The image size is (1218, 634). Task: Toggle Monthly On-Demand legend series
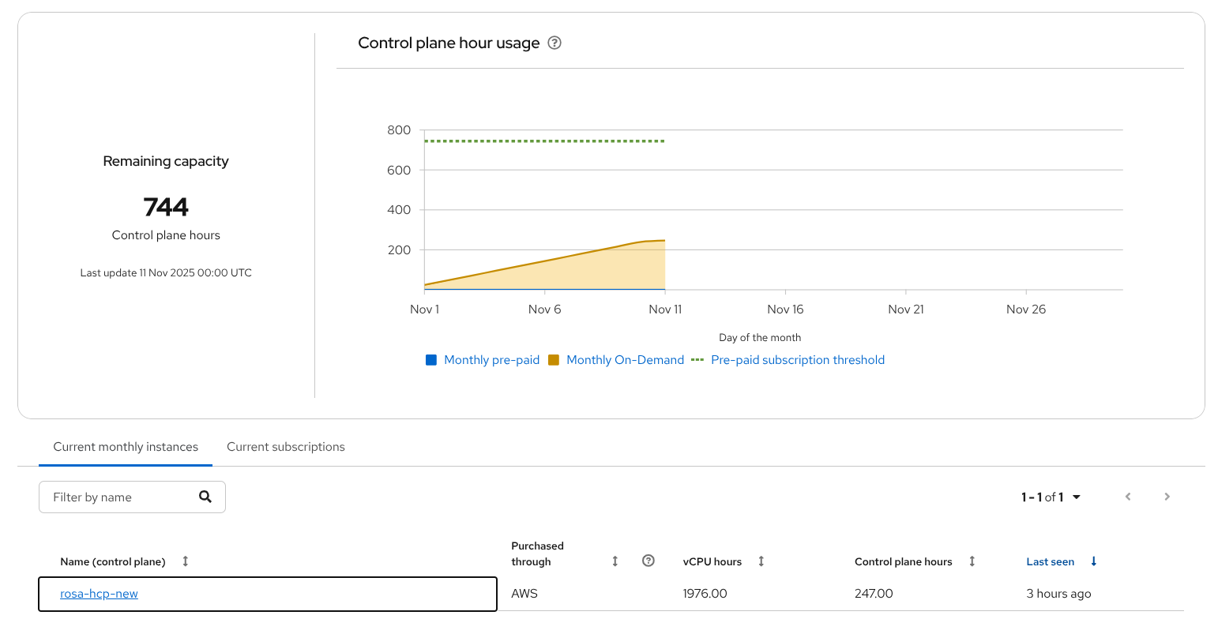pos(625,360)
